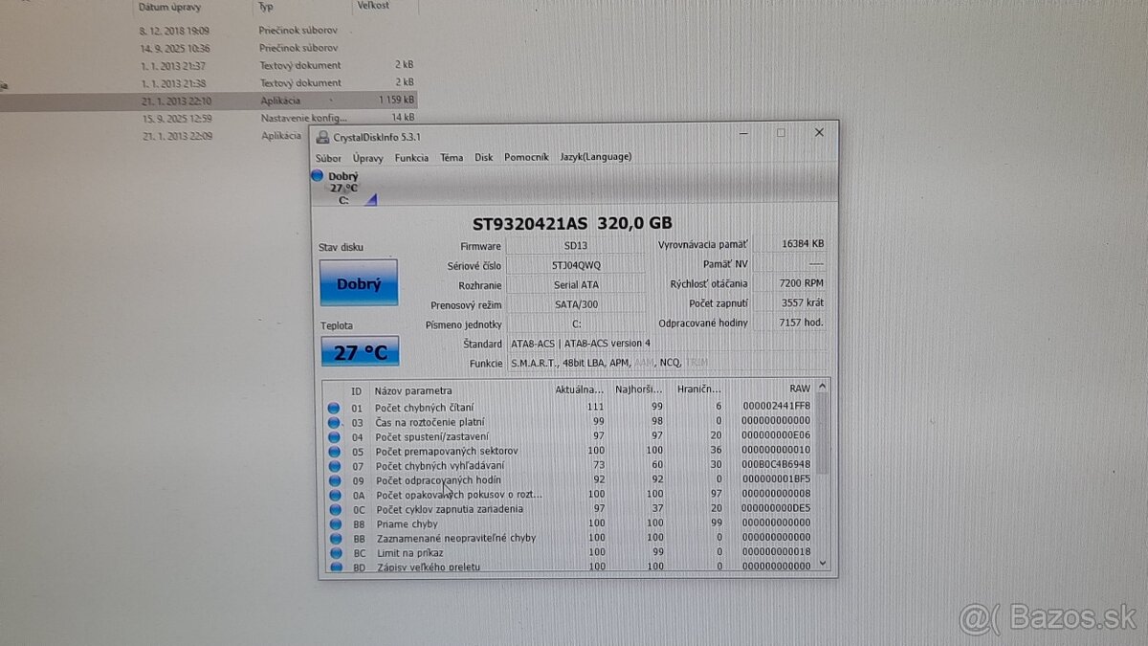Click the status icon next to "Limit na príkaz"

point(335,552)
